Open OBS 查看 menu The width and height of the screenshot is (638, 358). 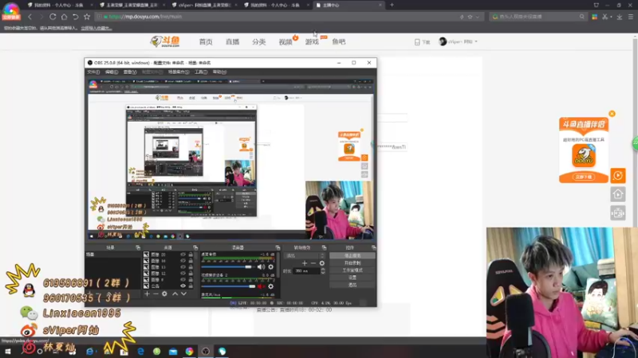(x=130, y=72)
